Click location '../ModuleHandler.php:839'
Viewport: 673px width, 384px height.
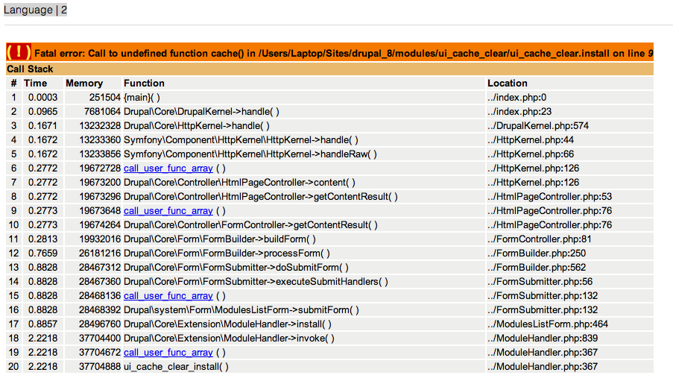tap(543, 339)
